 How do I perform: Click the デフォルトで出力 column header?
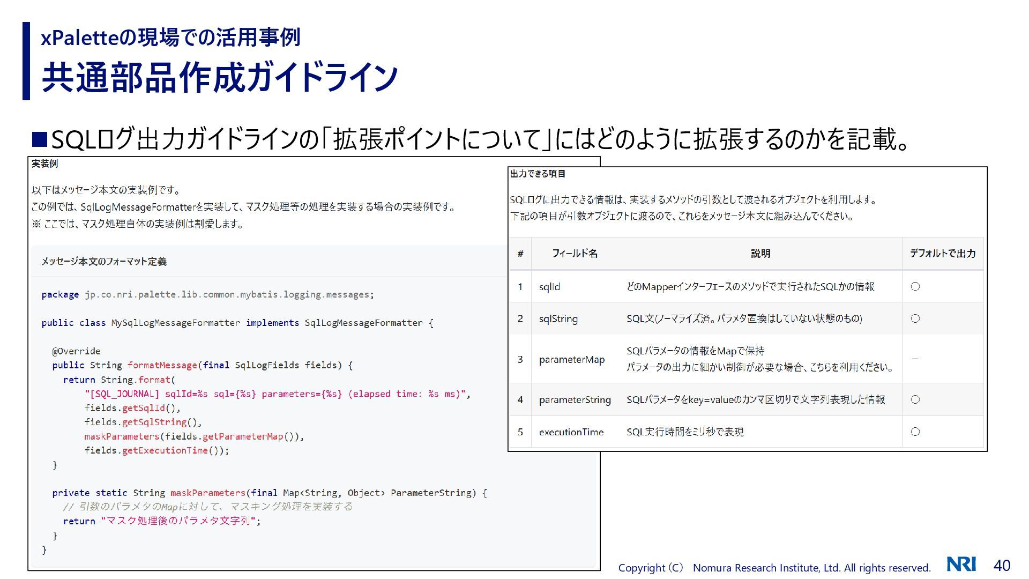click(x=942, y=254)
